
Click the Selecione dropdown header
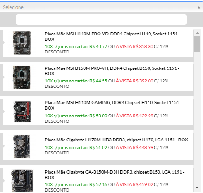pos(101,7)
